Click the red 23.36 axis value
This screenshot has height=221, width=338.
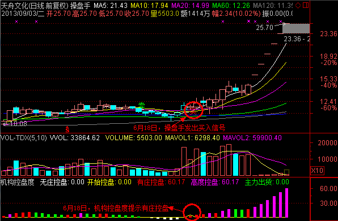tap(328, 34)
